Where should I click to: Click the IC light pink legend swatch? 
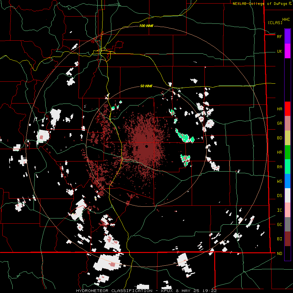click(x=287, y=210)
